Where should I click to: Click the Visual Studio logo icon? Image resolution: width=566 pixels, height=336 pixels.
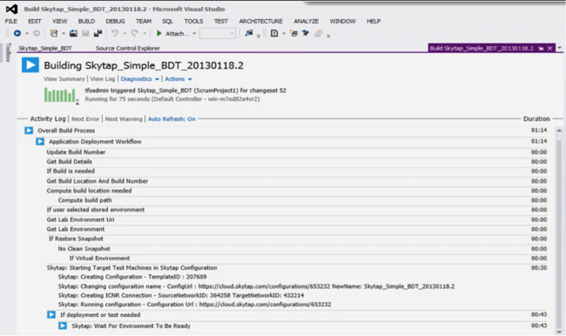pyautogui.click(x=11, y=9)
